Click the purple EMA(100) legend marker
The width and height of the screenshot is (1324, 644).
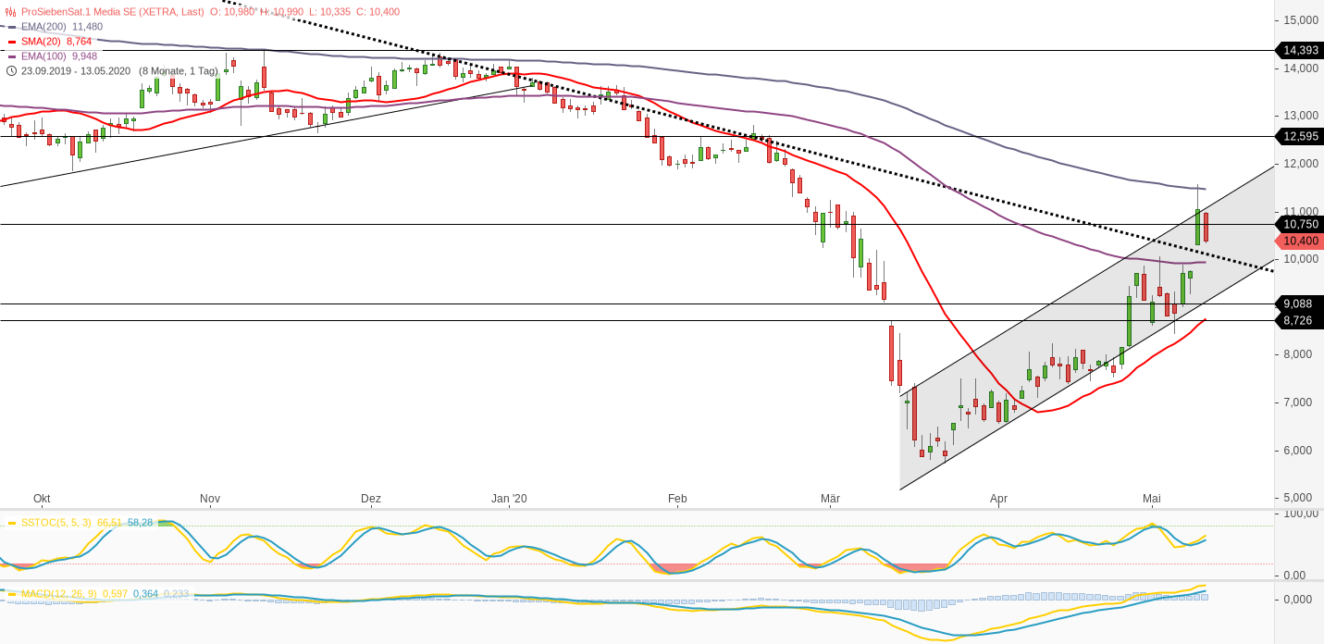pos(11,56)
